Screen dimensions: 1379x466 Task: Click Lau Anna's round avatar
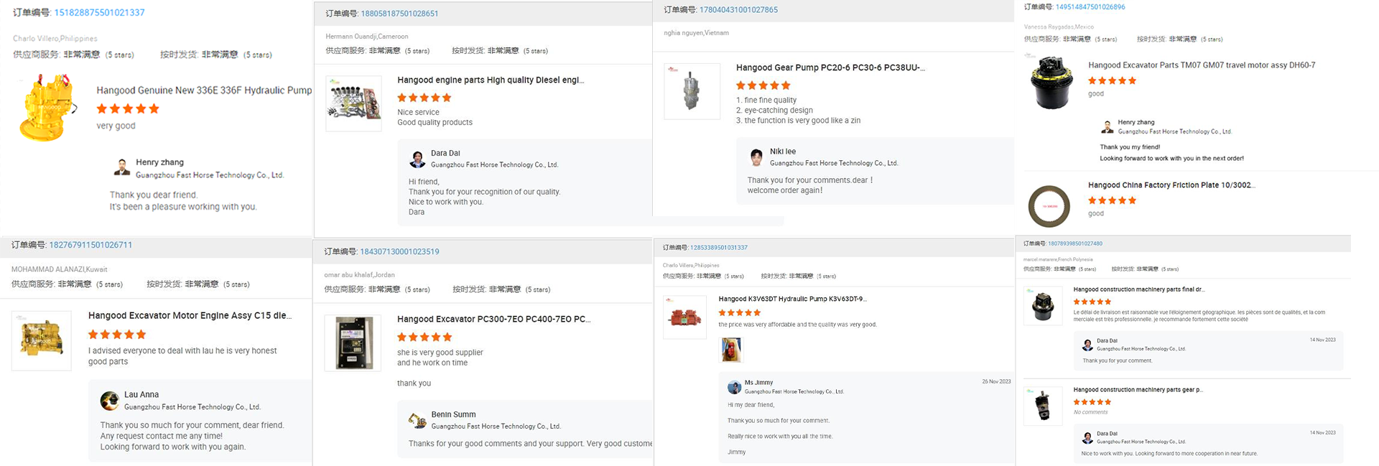tap(110, 401)
